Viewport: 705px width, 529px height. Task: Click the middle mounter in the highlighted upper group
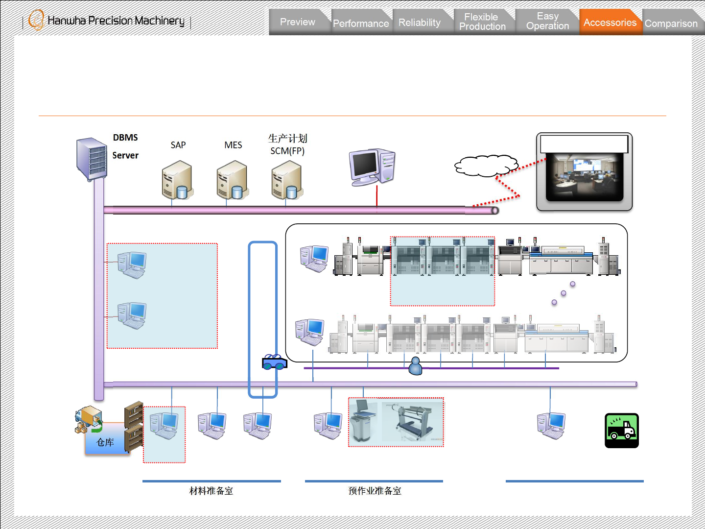tap(443, 257)
